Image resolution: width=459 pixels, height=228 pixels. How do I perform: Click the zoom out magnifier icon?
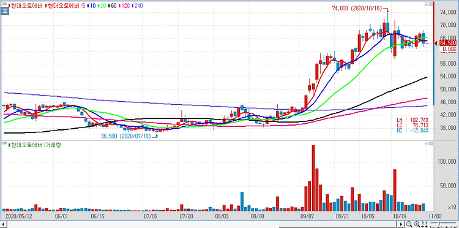[409, 225]
